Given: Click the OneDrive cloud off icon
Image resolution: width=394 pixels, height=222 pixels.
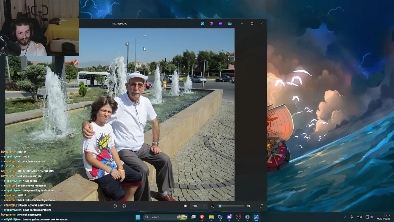Looking at the screenshot, I should [230, 23].
